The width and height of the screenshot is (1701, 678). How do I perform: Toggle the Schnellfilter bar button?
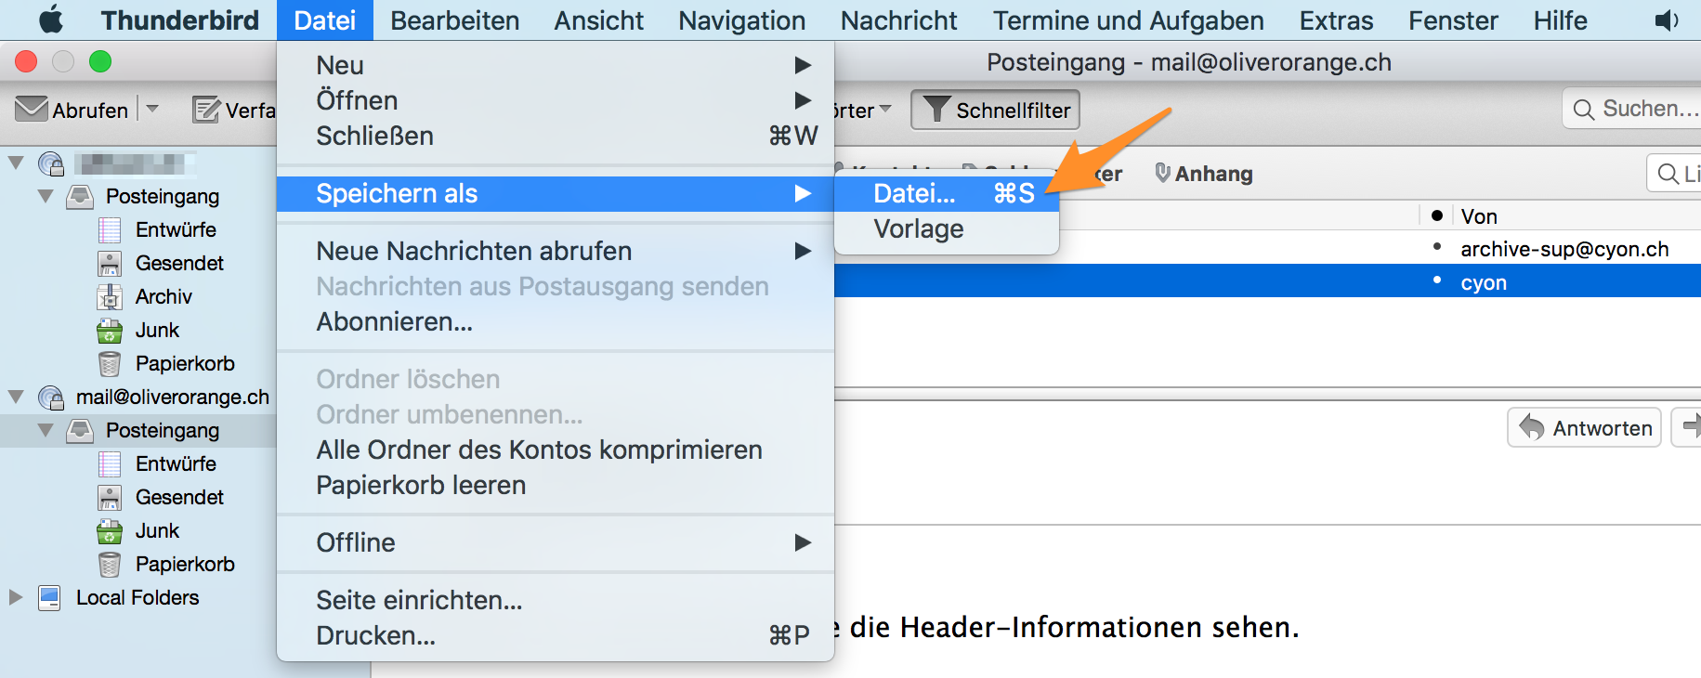995,110
